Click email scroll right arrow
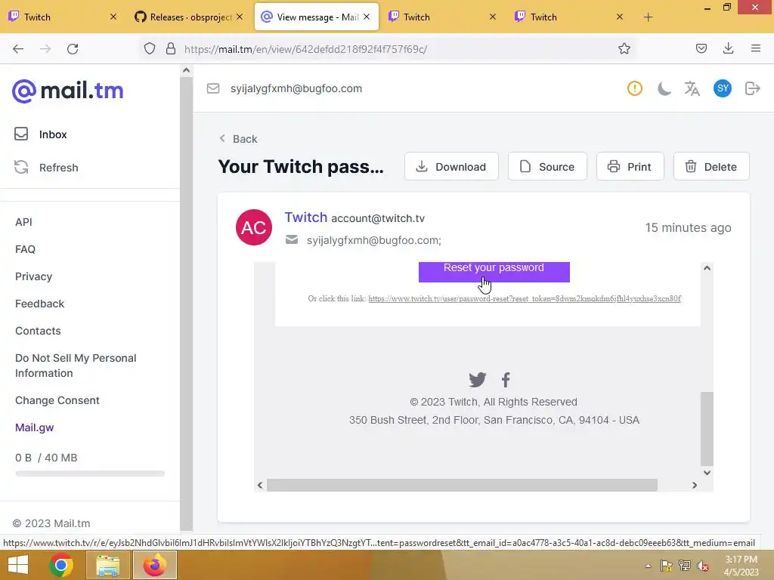The width and height of the screenshot is (774, 580). 695,486
